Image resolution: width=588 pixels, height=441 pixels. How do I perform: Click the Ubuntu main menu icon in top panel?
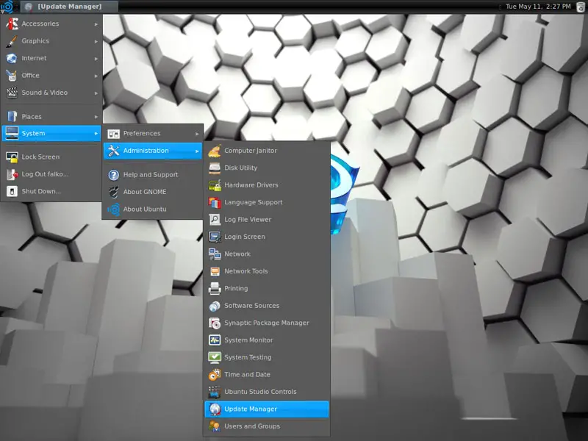pyautogui.click(x=7, y=7)
